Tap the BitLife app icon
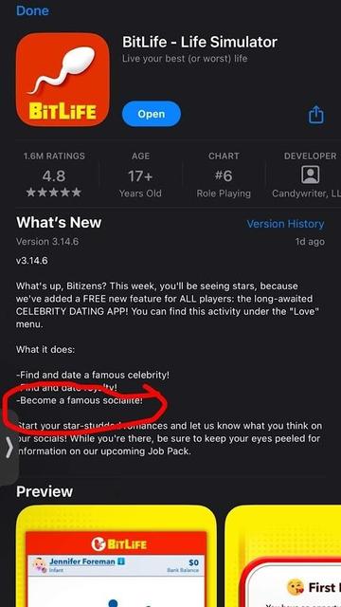This screenshot has width=341, height=607. (x=63, y=80)
